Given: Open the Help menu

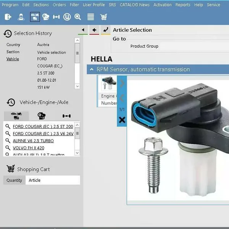Looking at the screenshot, I should click(198, 5).
